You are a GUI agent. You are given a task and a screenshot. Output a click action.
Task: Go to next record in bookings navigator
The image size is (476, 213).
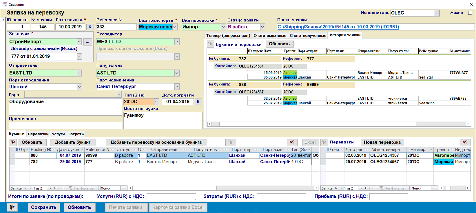pyautogui.click(x=50, y=188)
